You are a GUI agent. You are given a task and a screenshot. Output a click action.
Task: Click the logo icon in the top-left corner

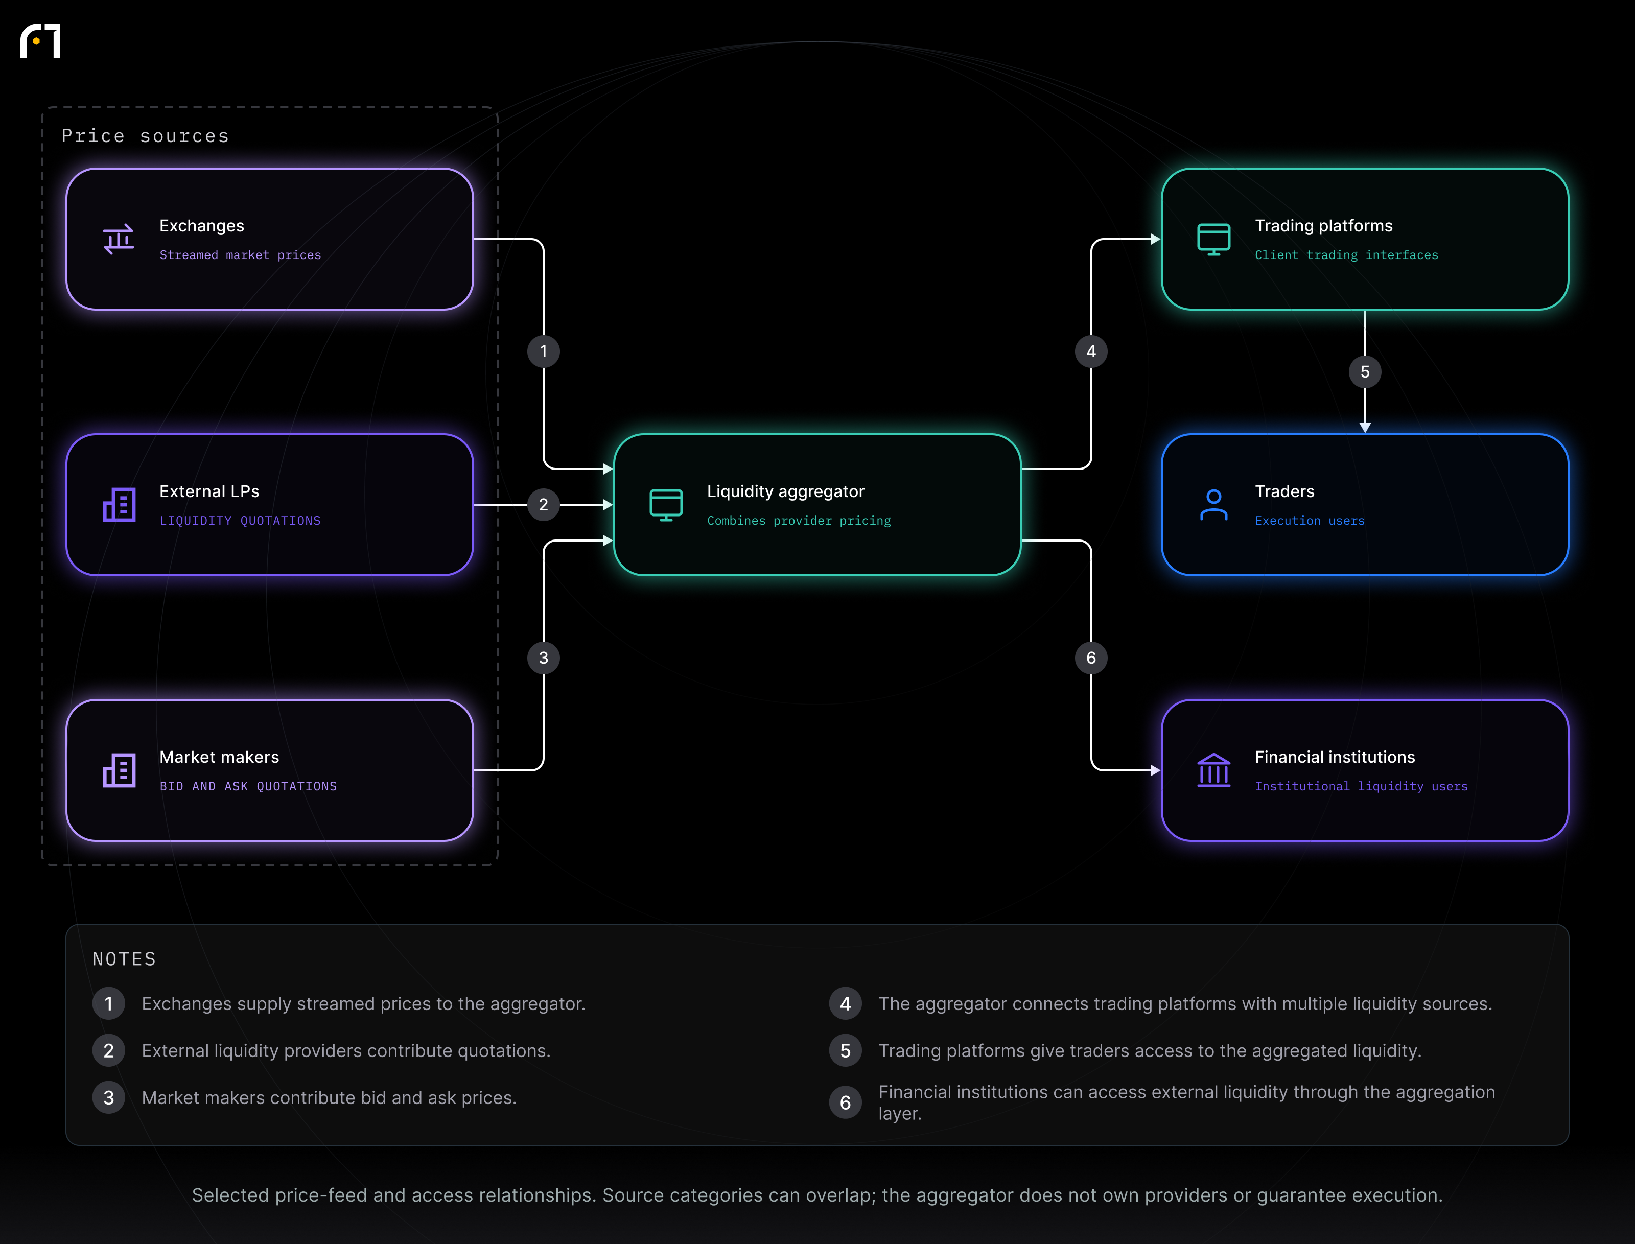point(40,41)
